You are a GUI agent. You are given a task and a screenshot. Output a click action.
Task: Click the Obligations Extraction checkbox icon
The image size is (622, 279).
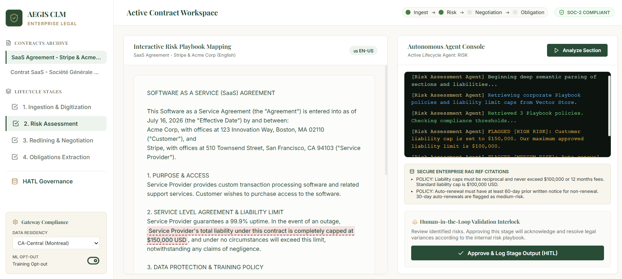(15, 157)
